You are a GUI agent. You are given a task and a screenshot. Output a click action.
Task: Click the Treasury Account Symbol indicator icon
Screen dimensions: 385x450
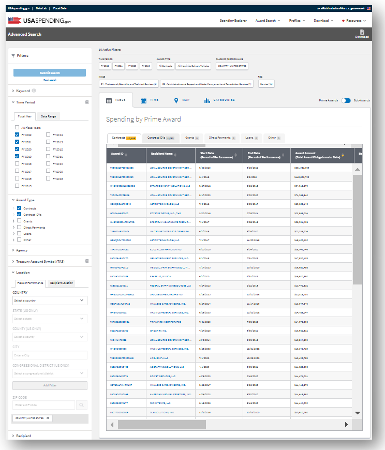click(87, 261)
